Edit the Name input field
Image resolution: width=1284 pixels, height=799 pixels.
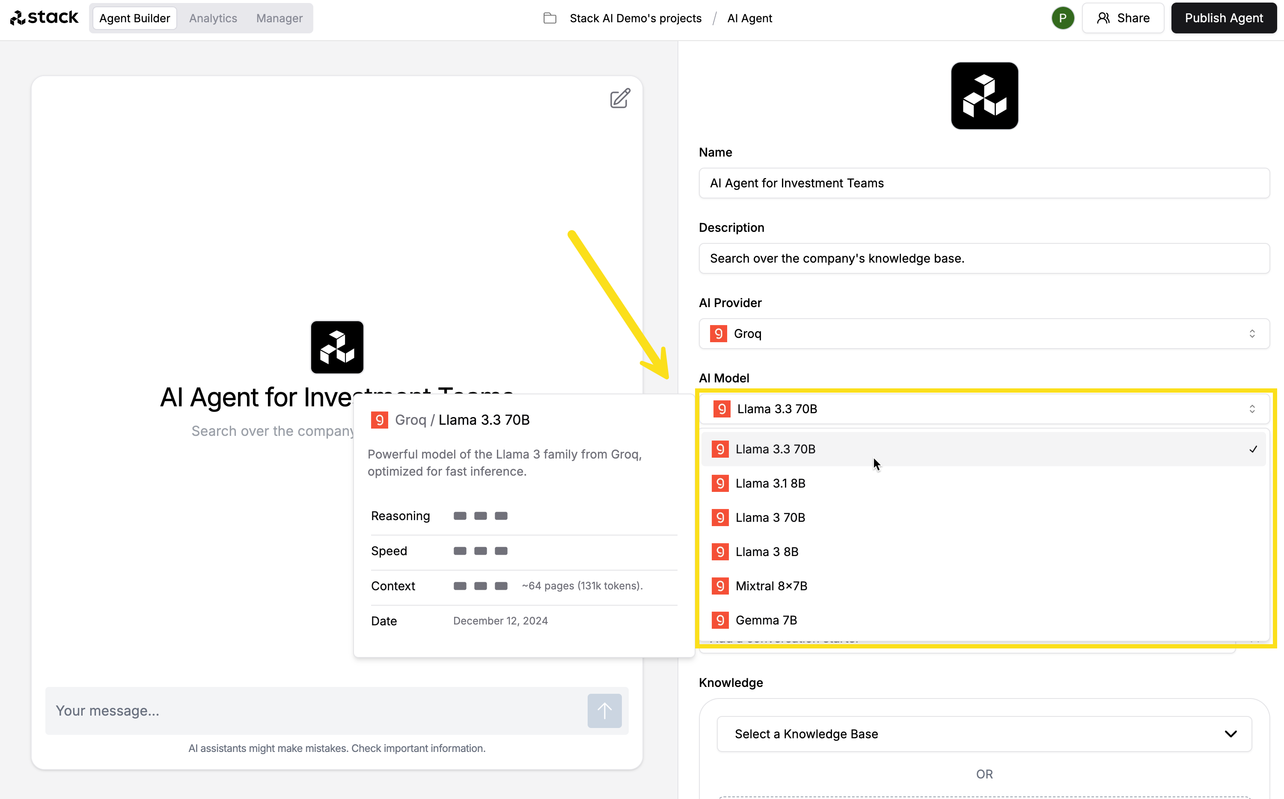coord(984,183)
